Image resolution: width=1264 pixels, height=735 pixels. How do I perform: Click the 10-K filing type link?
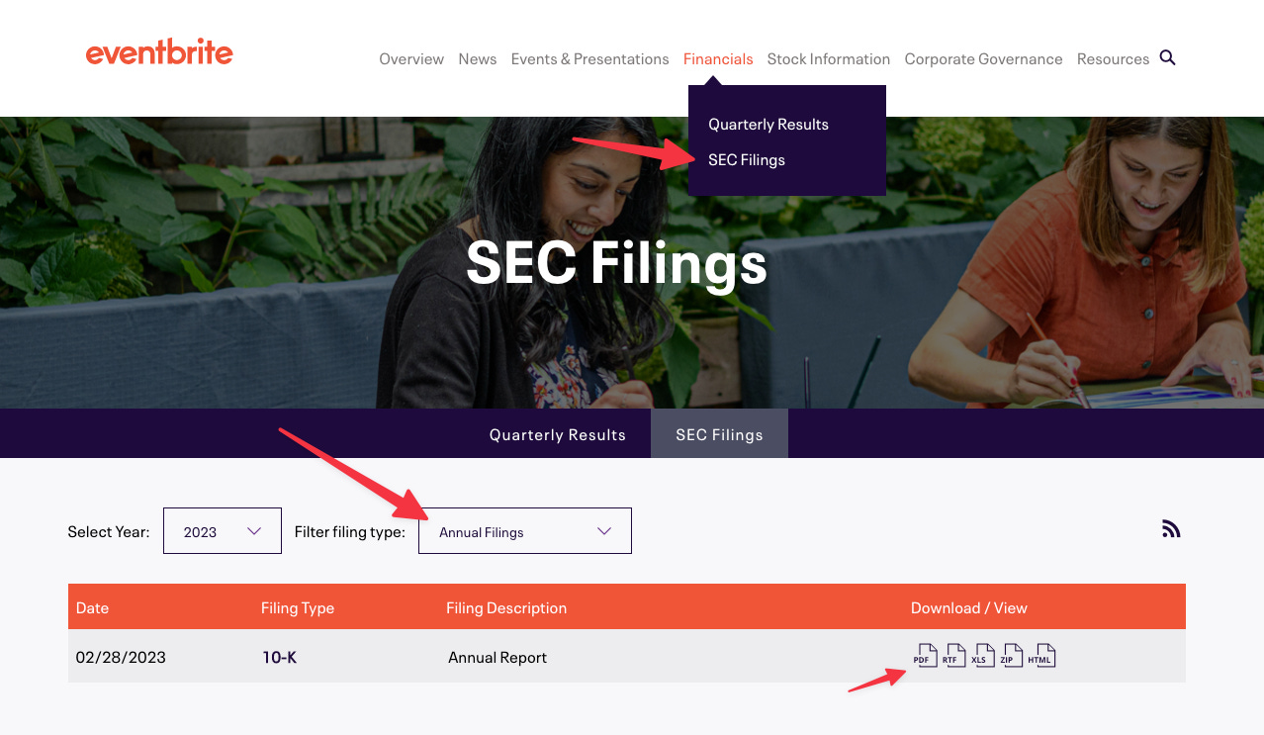point(280,656)
